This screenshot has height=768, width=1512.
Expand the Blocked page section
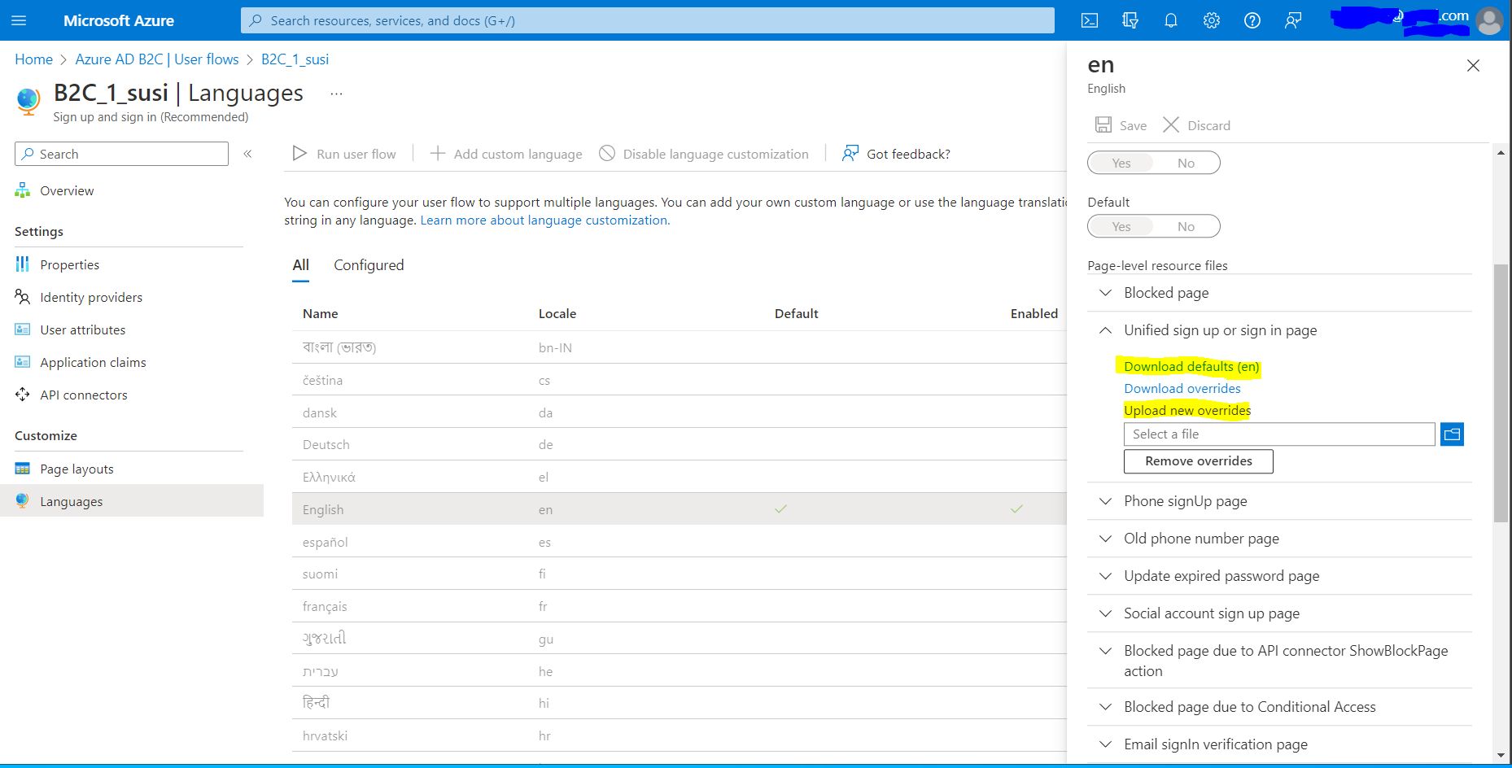1105,293
